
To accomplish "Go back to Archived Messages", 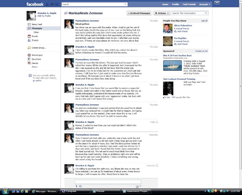I will [139, 13].
